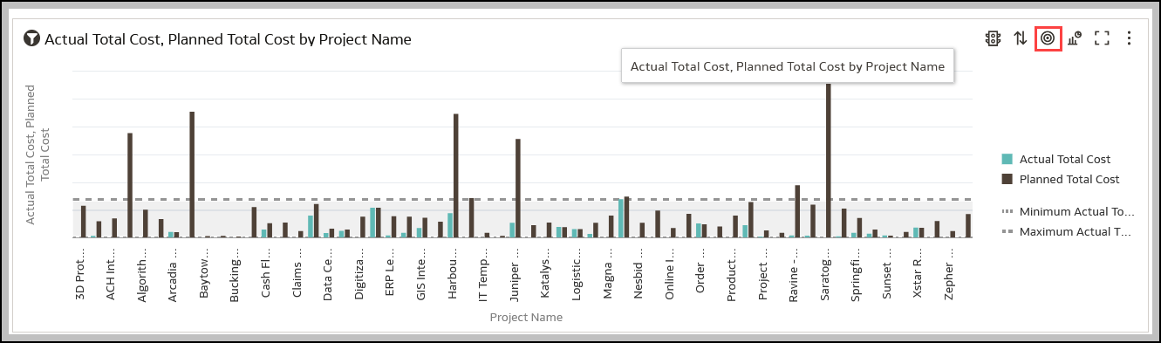
Task: Click the sort arrows icon
Action: coord(1021,38)
